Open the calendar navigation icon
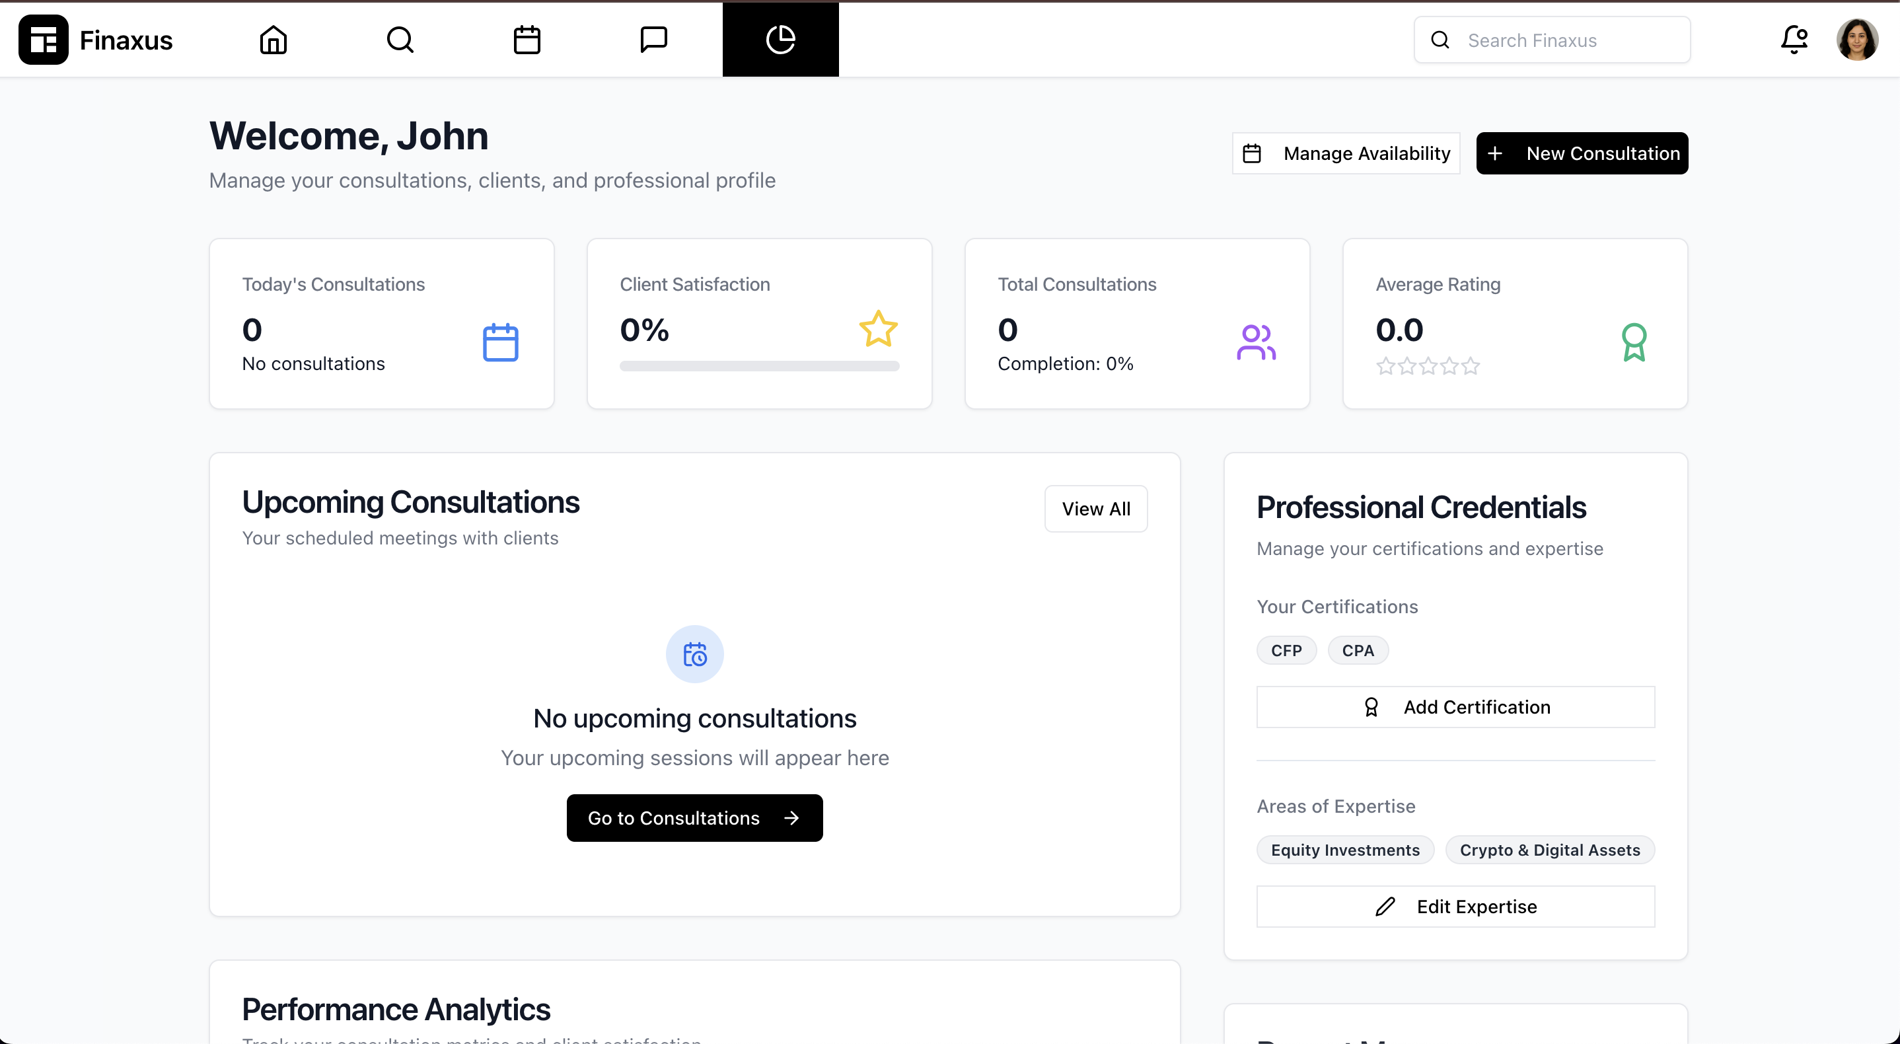This screenshot has height=1044, width=1900. 527,40
